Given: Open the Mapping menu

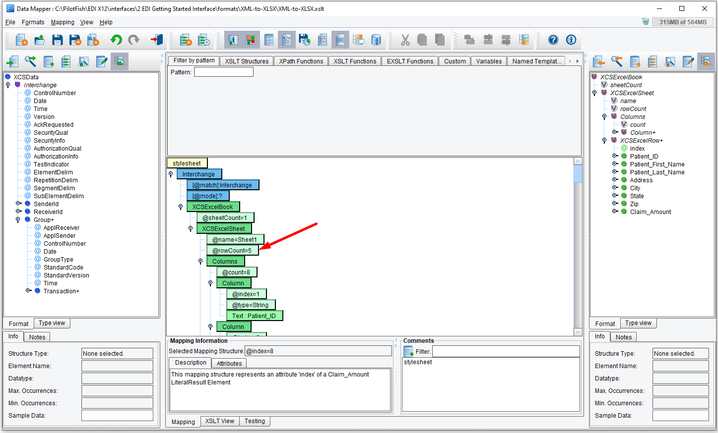Looking at the screenshot, I should pos(63,22).
